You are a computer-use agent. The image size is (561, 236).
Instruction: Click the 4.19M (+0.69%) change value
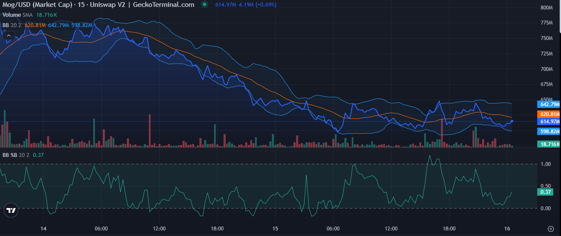point(257,4)
